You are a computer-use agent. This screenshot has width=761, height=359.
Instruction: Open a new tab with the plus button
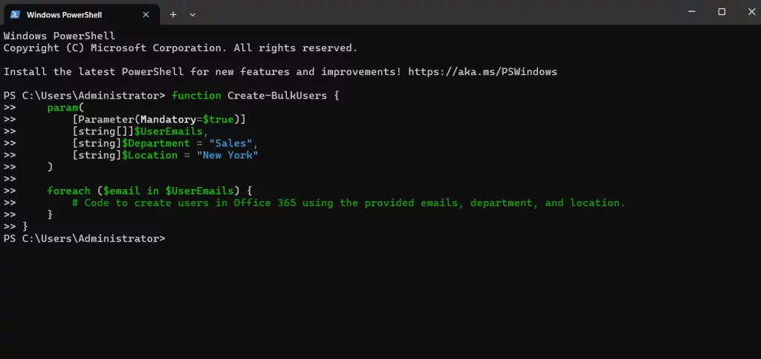pyautogui.click(x=172, y=14)
